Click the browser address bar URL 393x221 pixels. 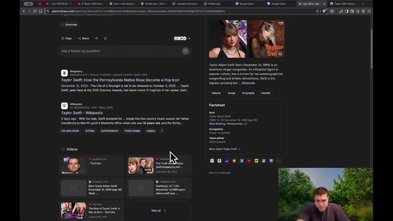(x=138, y=11)
